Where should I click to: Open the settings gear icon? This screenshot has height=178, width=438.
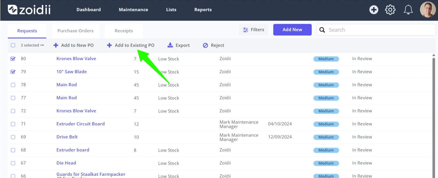(x=390, y=10)
